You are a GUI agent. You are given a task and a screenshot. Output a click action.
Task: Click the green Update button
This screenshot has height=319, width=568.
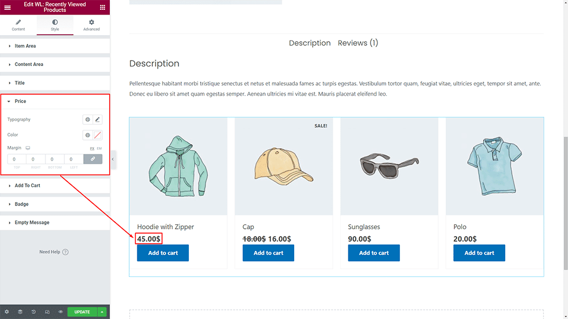[82, 312]
